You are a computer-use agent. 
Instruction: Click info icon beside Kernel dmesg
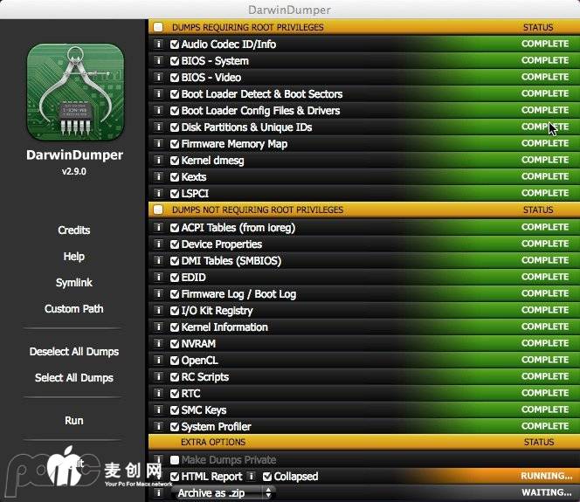coord(159,161)
